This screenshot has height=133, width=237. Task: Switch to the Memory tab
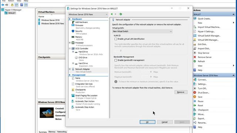pos(52,132)
